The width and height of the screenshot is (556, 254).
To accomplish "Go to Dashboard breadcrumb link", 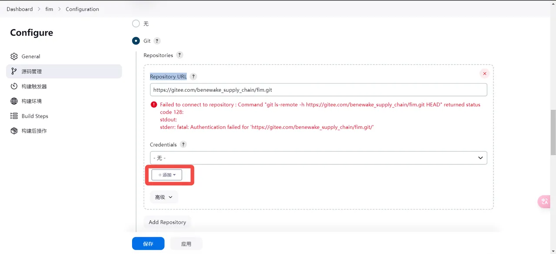I will 20,9.
